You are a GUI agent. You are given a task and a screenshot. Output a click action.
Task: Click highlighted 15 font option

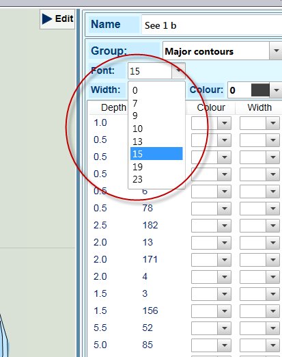[x=156, y=154]
